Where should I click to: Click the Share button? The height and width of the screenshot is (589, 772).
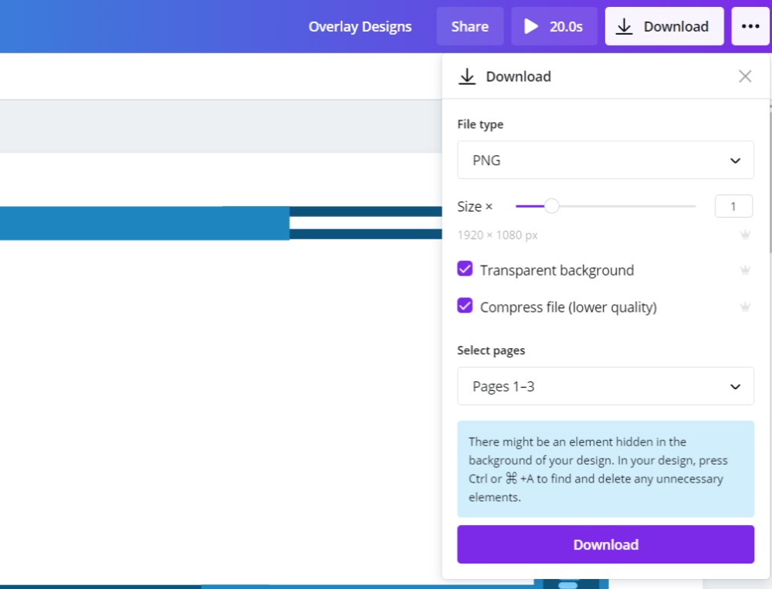coord(469,26)
